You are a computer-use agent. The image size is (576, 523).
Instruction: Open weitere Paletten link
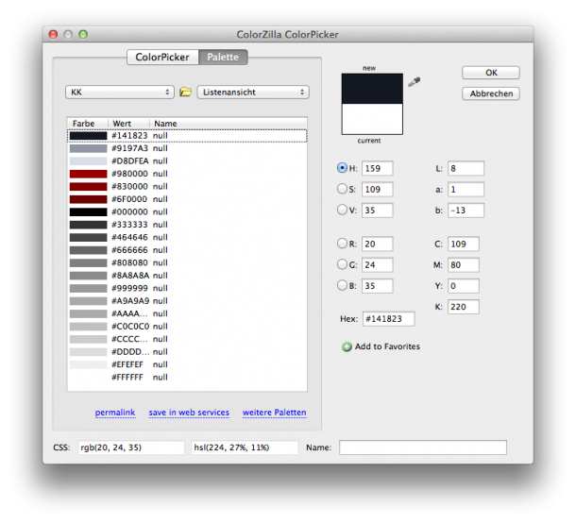(x=275, y=413)
